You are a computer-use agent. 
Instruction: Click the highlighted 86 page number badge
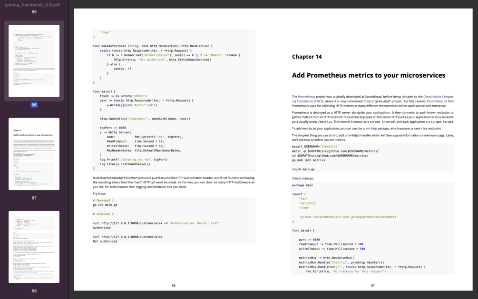[34, 105]
